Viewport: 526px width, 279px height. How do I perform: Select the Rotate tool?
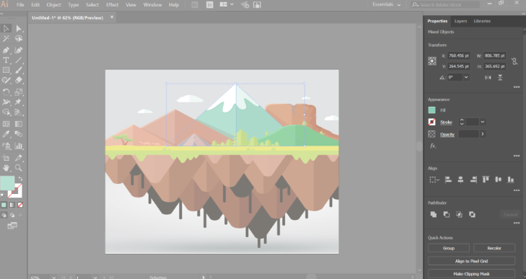point(6,92)
